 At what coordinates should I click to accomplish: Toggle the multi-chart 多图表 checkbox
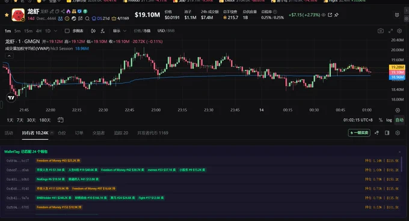[x=67, y=31]
